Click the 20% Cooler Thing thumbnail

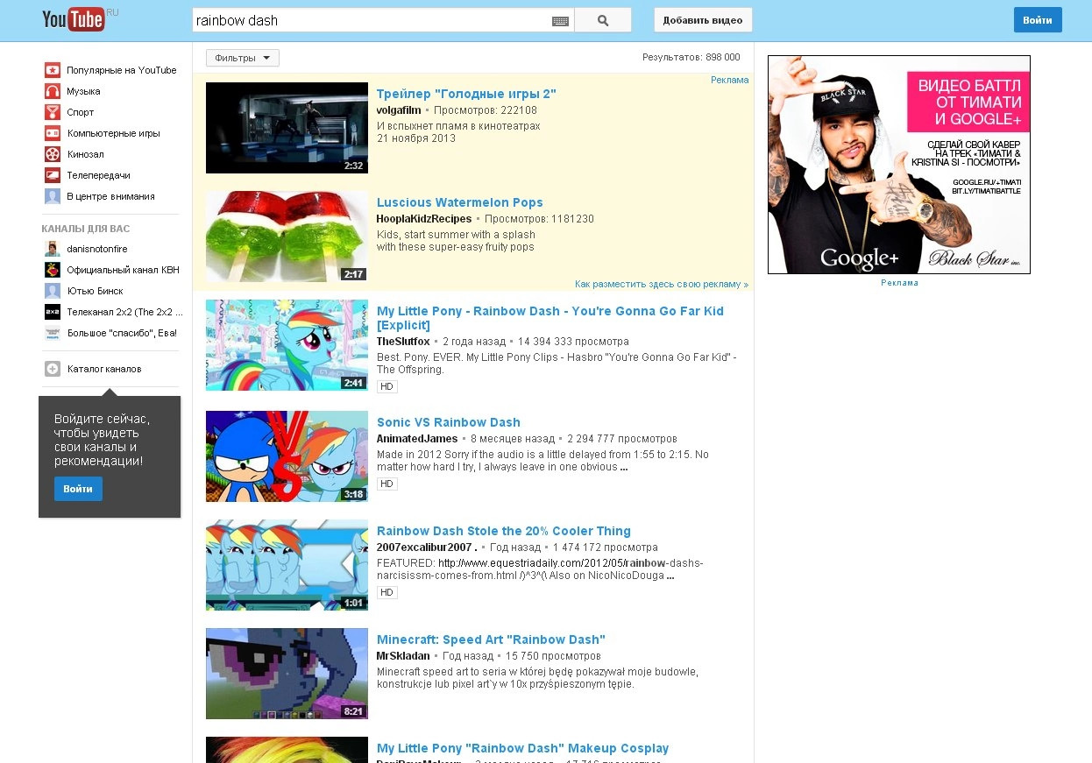pos(287,565)
